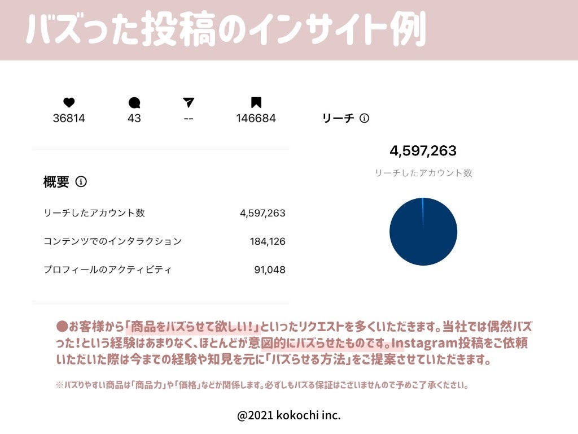Toggle the comment counter showing 43
Image resolution: width=578 pixels, height=434 pixels.
point(133,119)
